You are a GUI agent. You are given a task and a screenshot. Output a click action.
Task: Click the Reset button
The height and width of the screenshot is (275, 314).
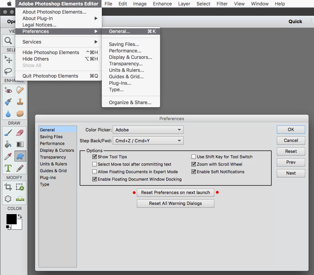291,151
